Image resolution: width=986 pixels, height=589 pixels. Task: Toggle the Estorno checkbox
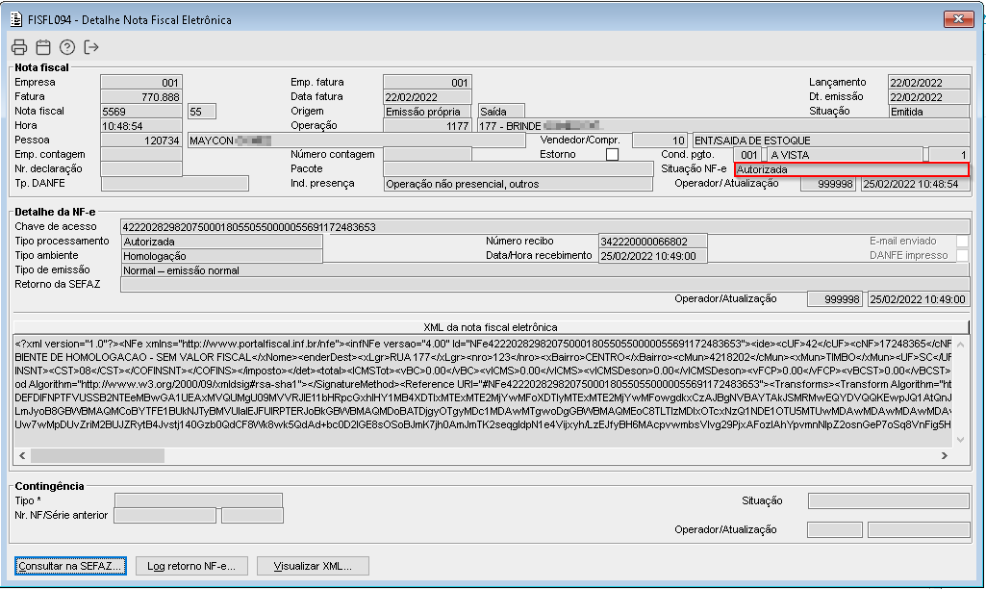tap(612, 154)
